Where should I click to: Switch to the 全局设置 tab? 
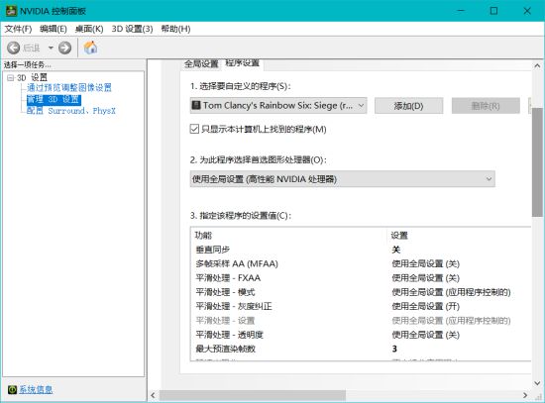[x=201, y=64]
